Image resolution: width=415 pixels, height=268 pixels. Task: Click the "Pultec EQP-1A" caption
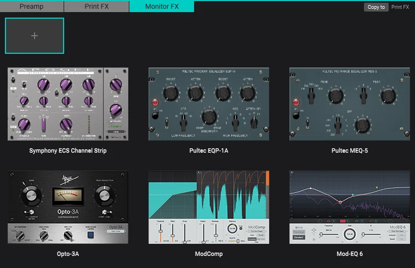coord(209,150)
